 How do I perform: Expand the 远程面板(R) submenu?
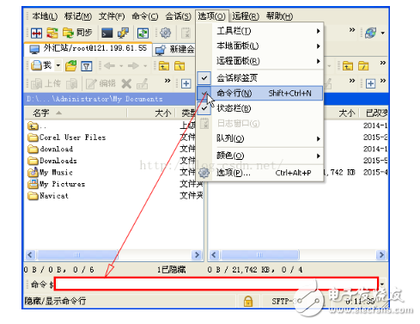(260, 61)
